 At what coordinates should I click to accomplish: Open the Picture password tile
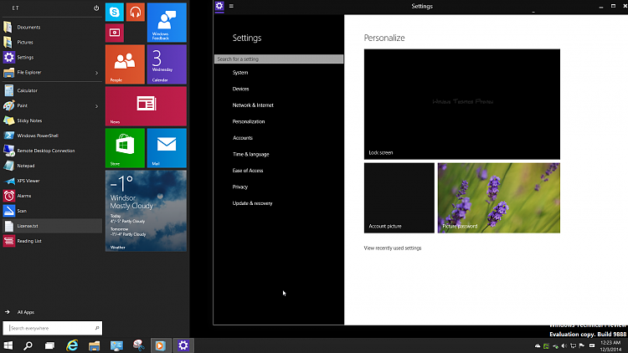[x=499, y=197]
